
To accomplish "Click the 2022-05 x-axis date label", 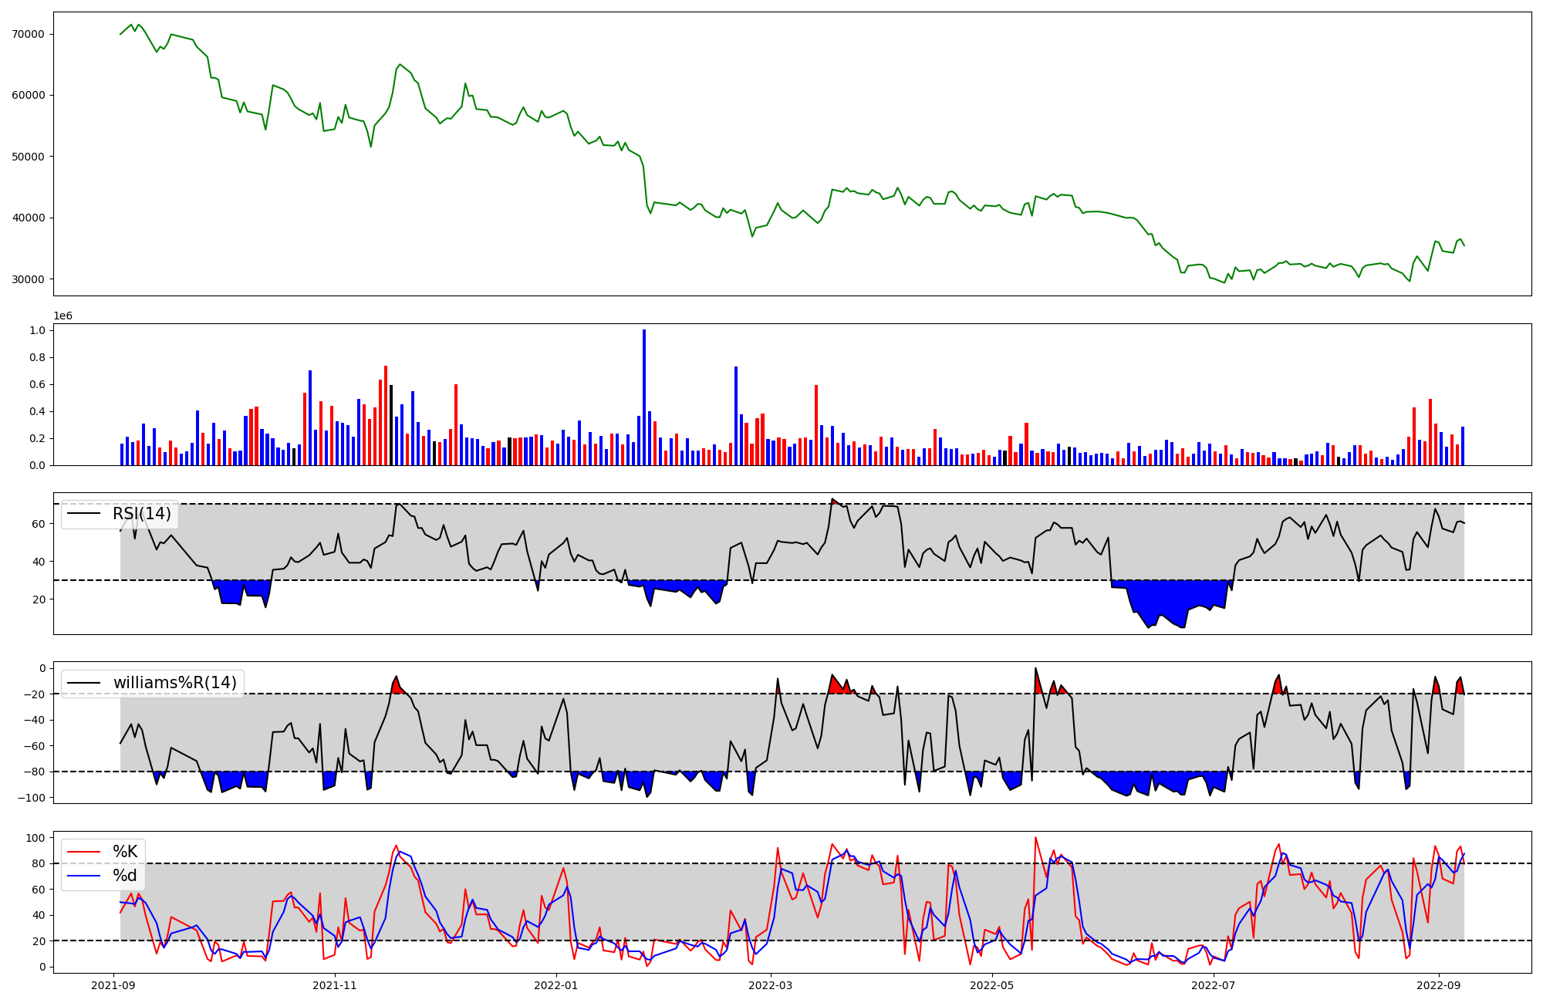I will [991, 985].
